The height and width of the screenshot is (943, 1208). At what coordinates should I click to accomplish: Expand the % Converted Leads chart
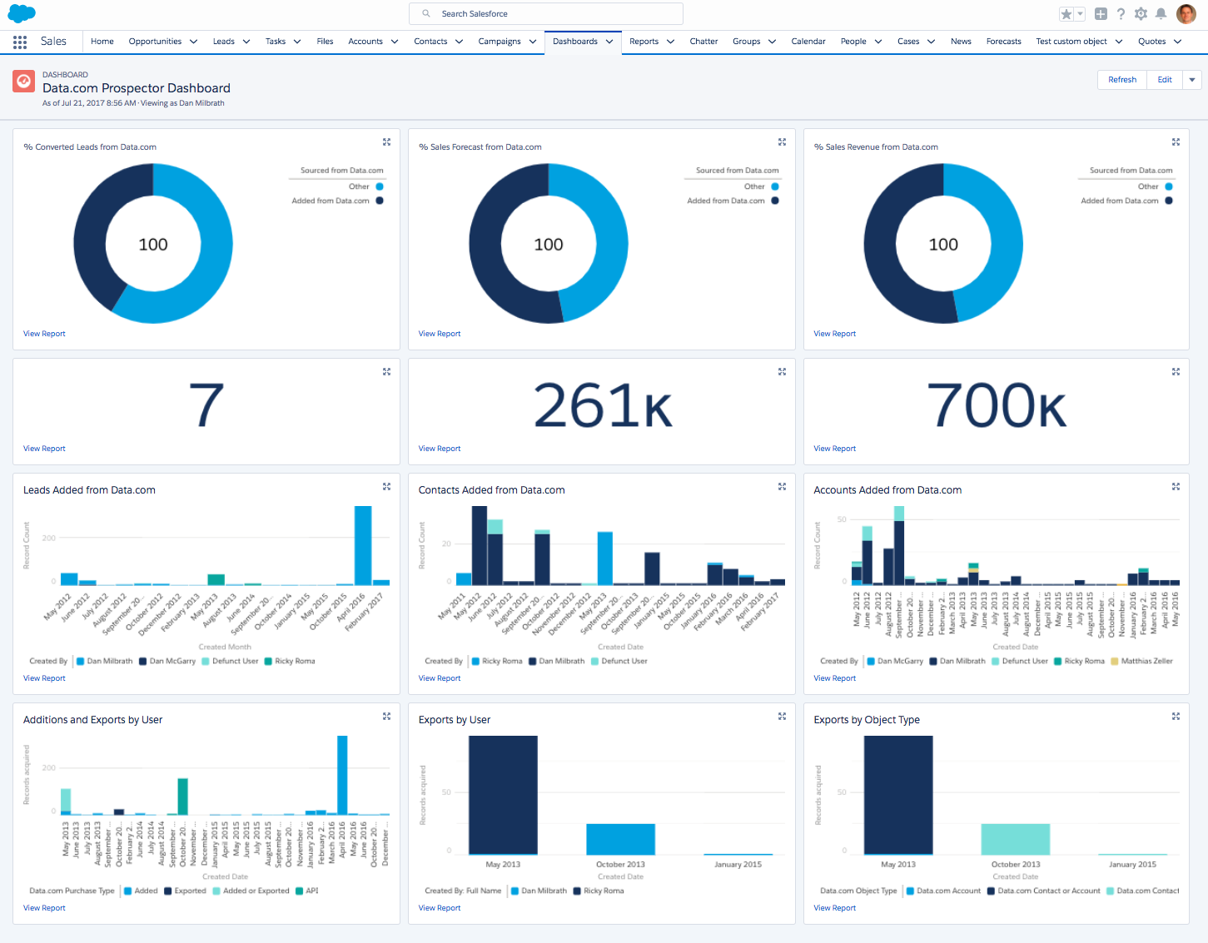(386, 142)
